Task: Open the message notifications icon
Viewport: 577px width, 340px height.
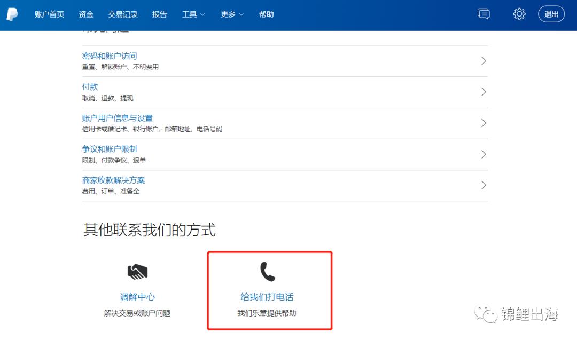Action: (484, 14)
